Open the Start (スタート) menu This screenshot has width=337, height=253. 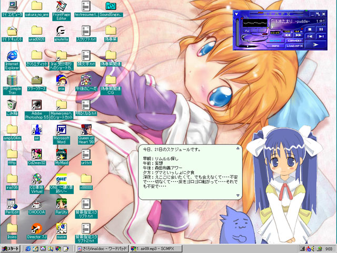click(x=11, y=249)
